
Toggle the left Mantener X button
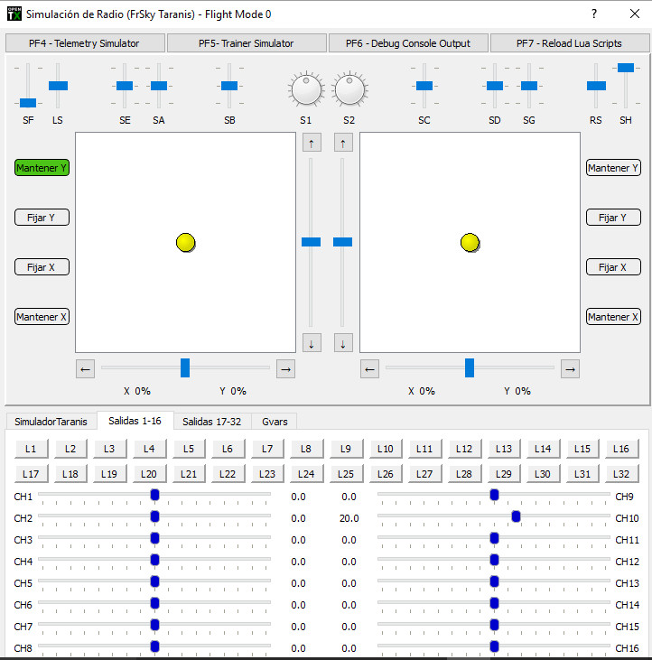42,317
